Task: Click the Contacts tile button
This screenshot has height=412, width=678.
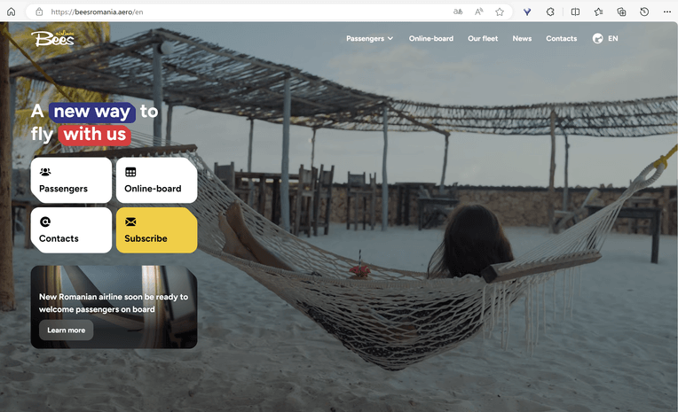Action: click(71, 230)
